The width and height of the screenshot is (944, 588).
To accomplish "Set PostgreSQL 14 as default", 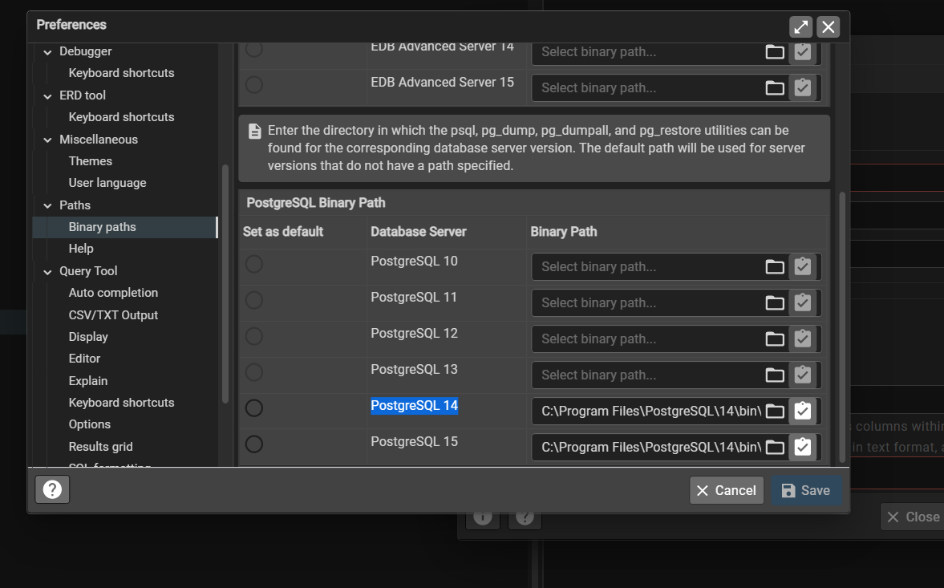I will point(254,408).
